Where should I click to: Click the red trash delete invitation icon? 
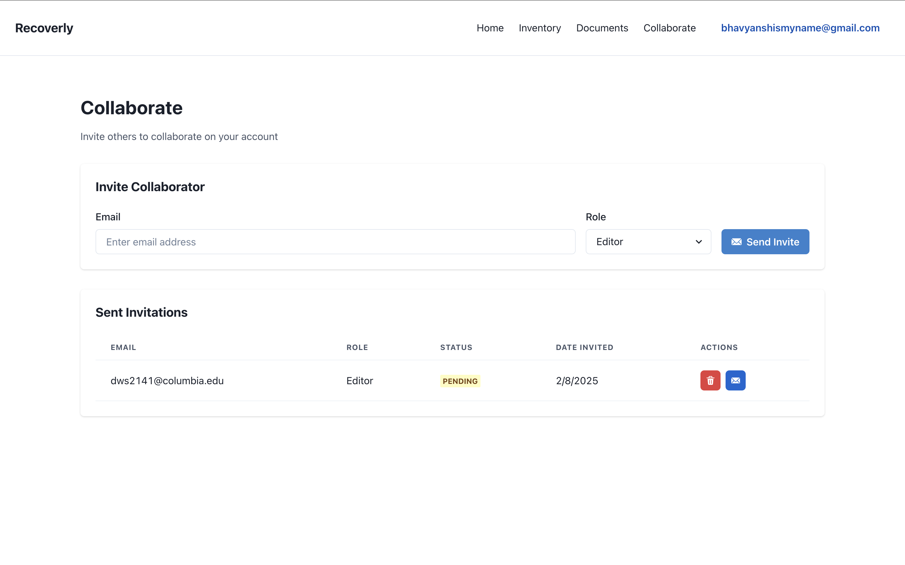coord(710,380)
